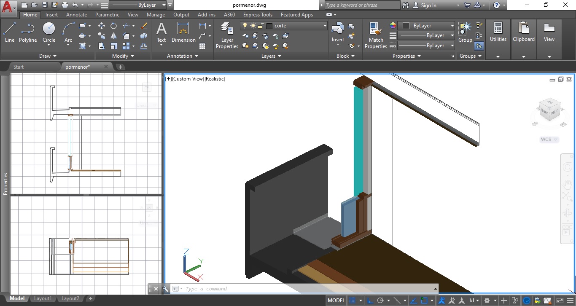The width and height of the screenshot is (576, 306).
Task: Click the [Custom View] viewport label
Action: [188, 79]
